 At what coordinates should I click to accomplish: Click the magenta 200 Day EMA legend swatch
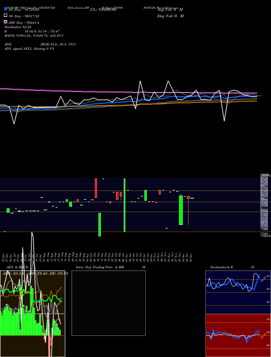6,22
